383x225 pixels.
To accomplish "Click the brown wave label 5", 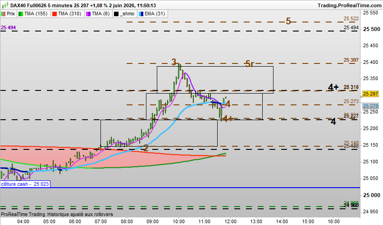I will pos(288,21).
